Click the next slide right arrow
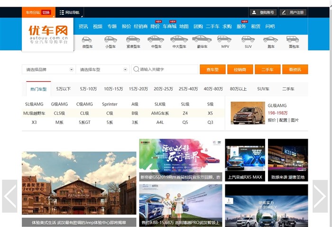 point(320,196)
